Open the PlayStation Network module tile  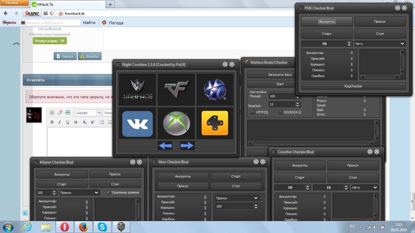215,89
